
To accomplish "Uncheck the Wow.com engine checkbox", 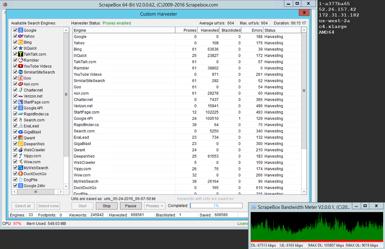I will click(x=15, y=162).
